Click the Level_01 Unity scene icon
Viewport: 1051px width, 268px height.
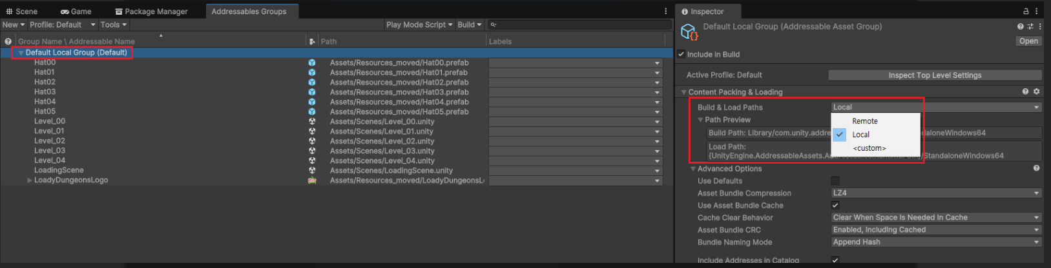click(312, 131)
